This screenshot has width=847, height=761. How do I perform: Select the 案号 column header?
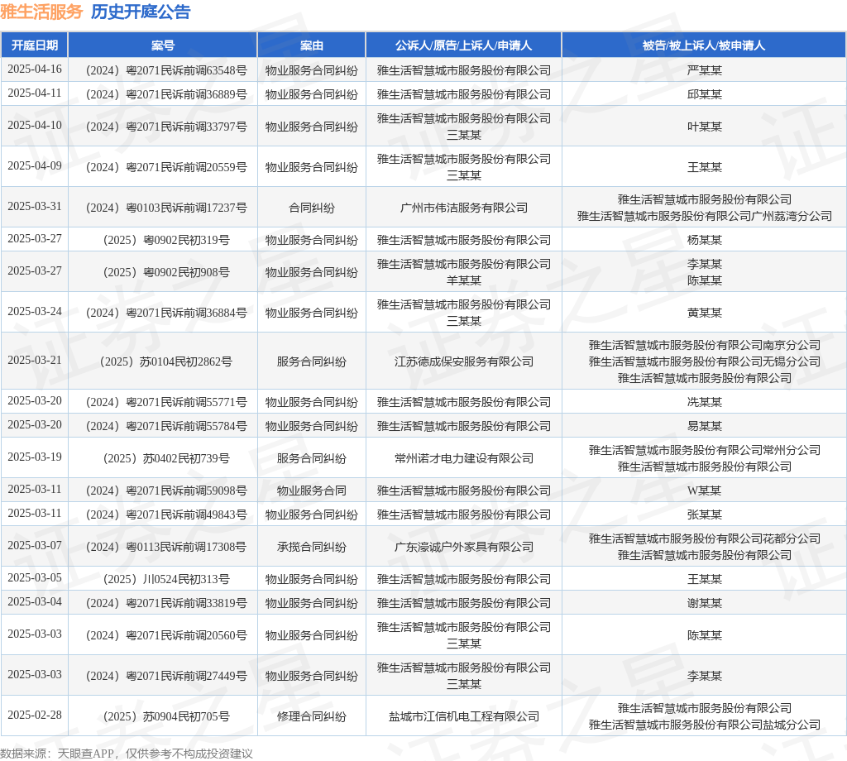(163, 45)
